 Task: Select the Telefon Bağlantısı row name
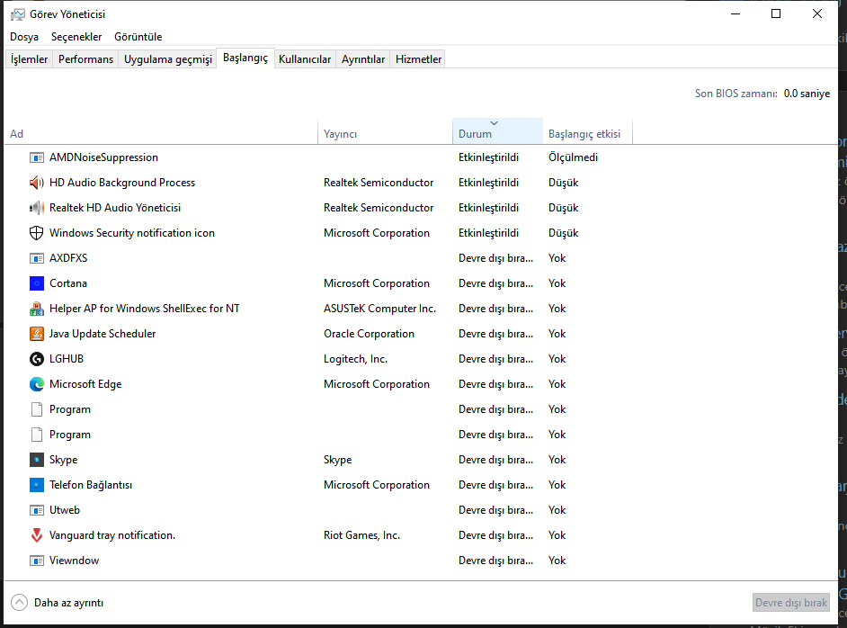(x=91, y=485)
